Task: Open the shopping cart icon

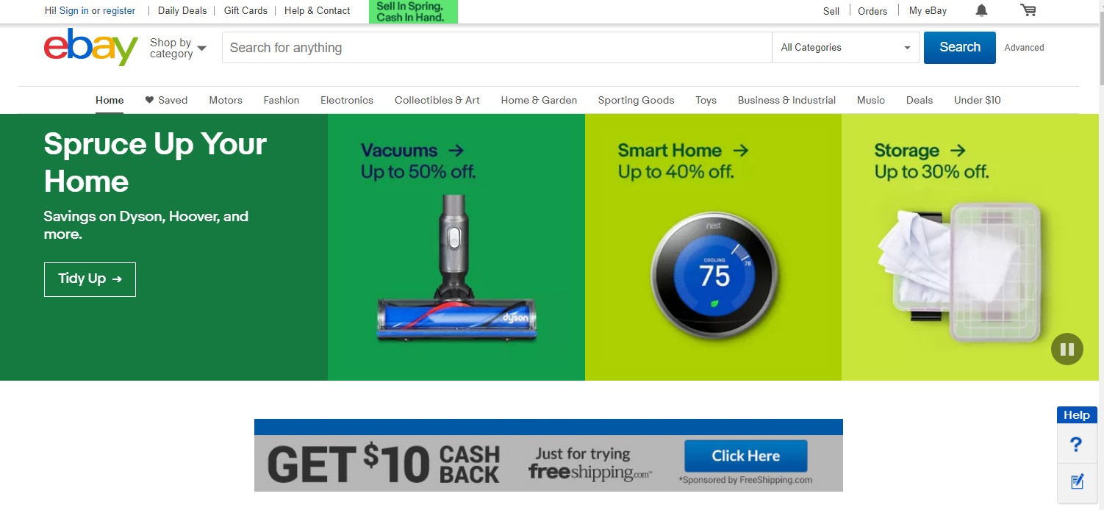Action: tap(1028, 10)
